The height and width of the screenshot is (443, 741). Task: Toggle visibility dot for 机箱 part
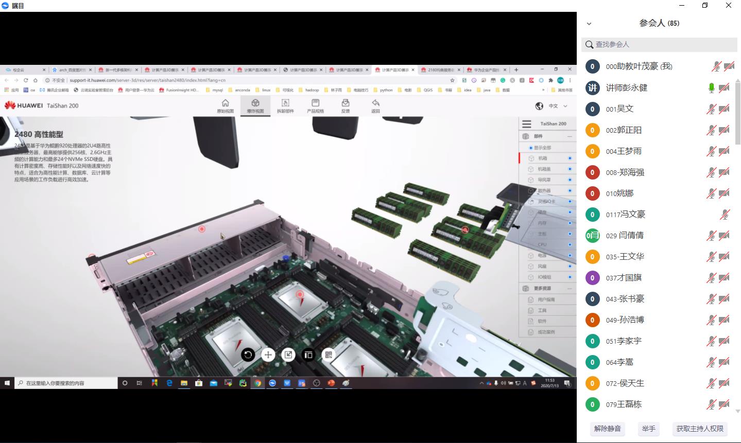pos(570,158)
